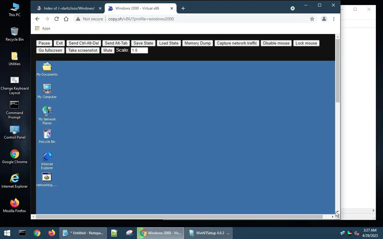Select Google Chrome desktop shortcut
Image resolution: width=383 pixels, height=239 pixels.
14,157
